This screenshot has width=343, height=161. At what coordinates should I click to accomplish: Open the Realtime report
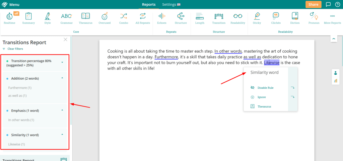pos(9,18)
